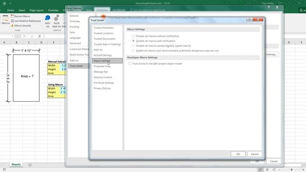Click Record Macro in Code group
This screenshot has height=172, width=306.
(21, 16)
